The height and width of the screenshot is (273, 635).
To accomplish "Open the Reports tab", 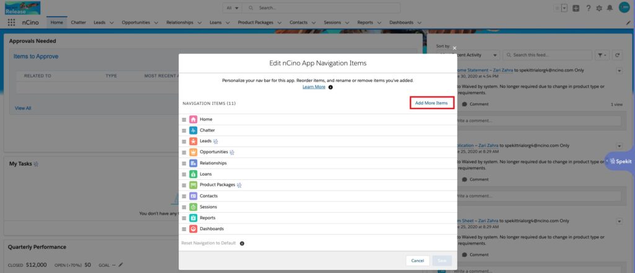I will point(365,23).
